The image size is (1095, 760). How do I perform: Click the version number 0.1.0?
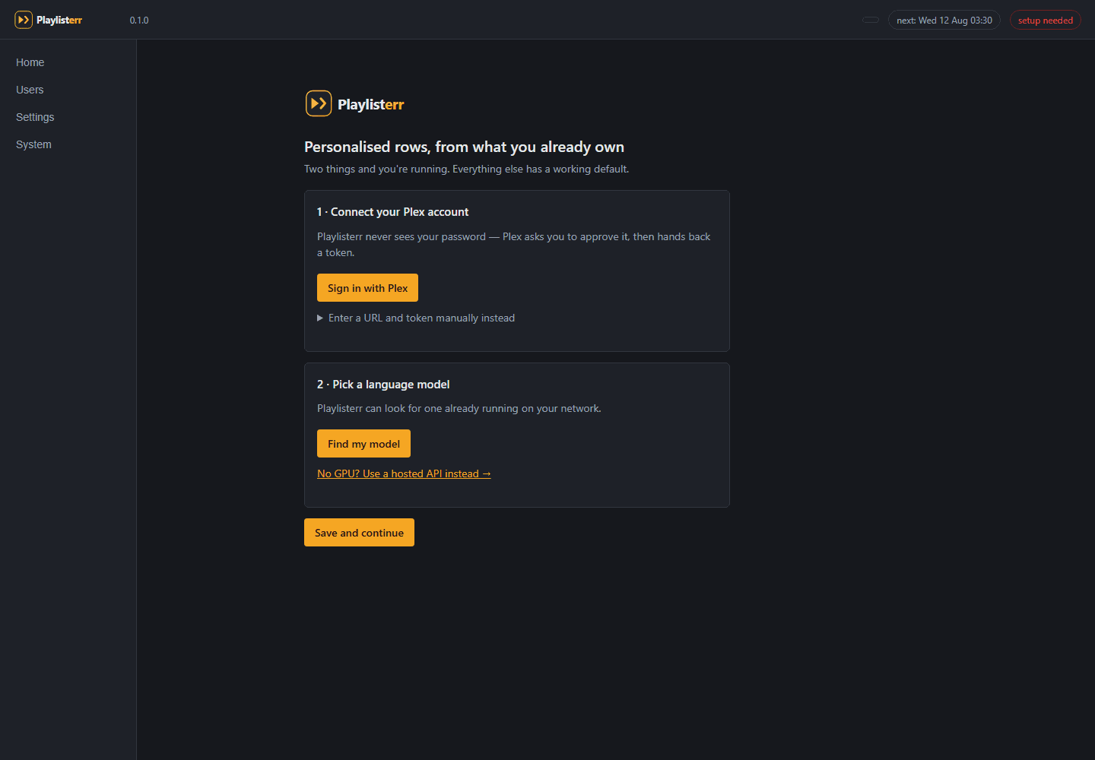pos(139,21)
